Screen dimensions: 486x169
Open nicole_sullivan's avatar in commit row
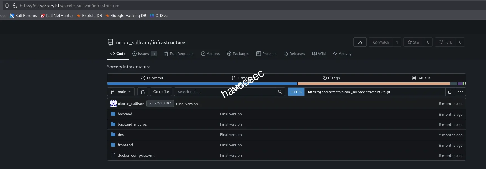(113, 104)
